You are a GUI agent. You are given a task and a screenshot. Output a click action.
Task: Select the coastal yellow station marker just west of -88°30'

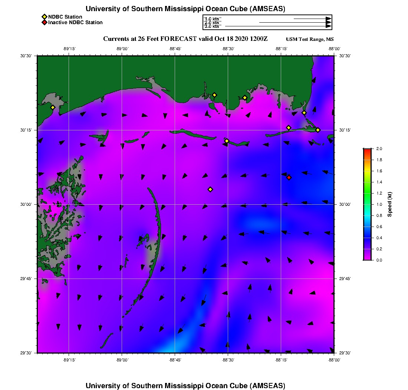(214, 95)
